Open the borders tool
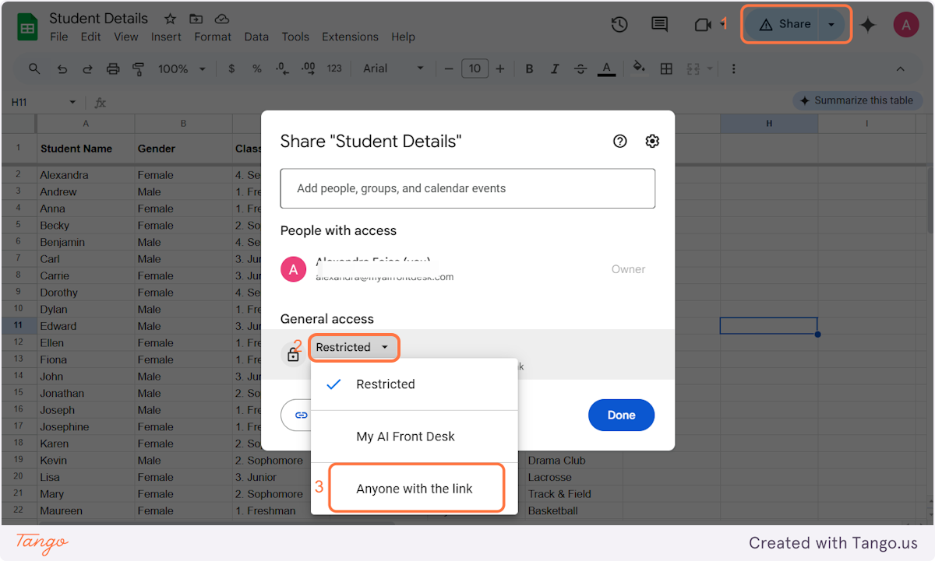Viewport: 935px width, 561px height. pos(666,68)
